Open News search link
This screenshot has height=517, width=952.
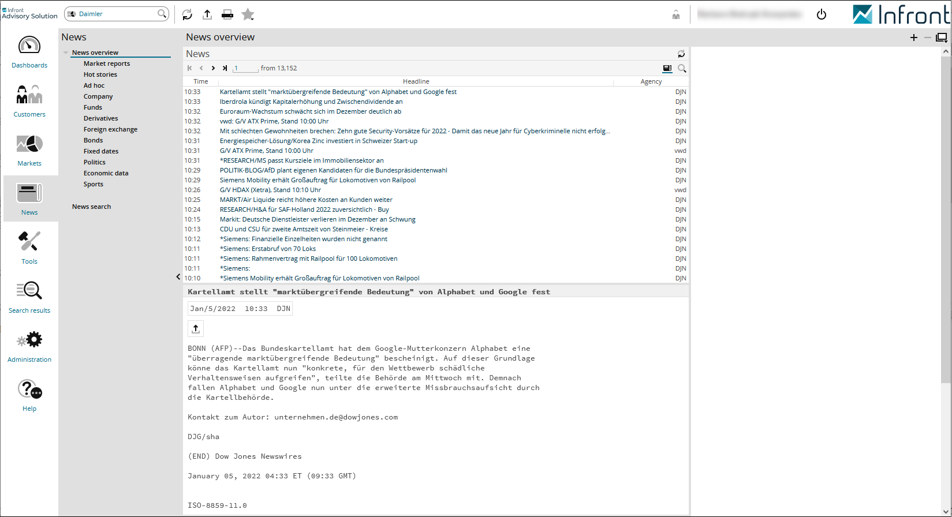coord(91,207)
